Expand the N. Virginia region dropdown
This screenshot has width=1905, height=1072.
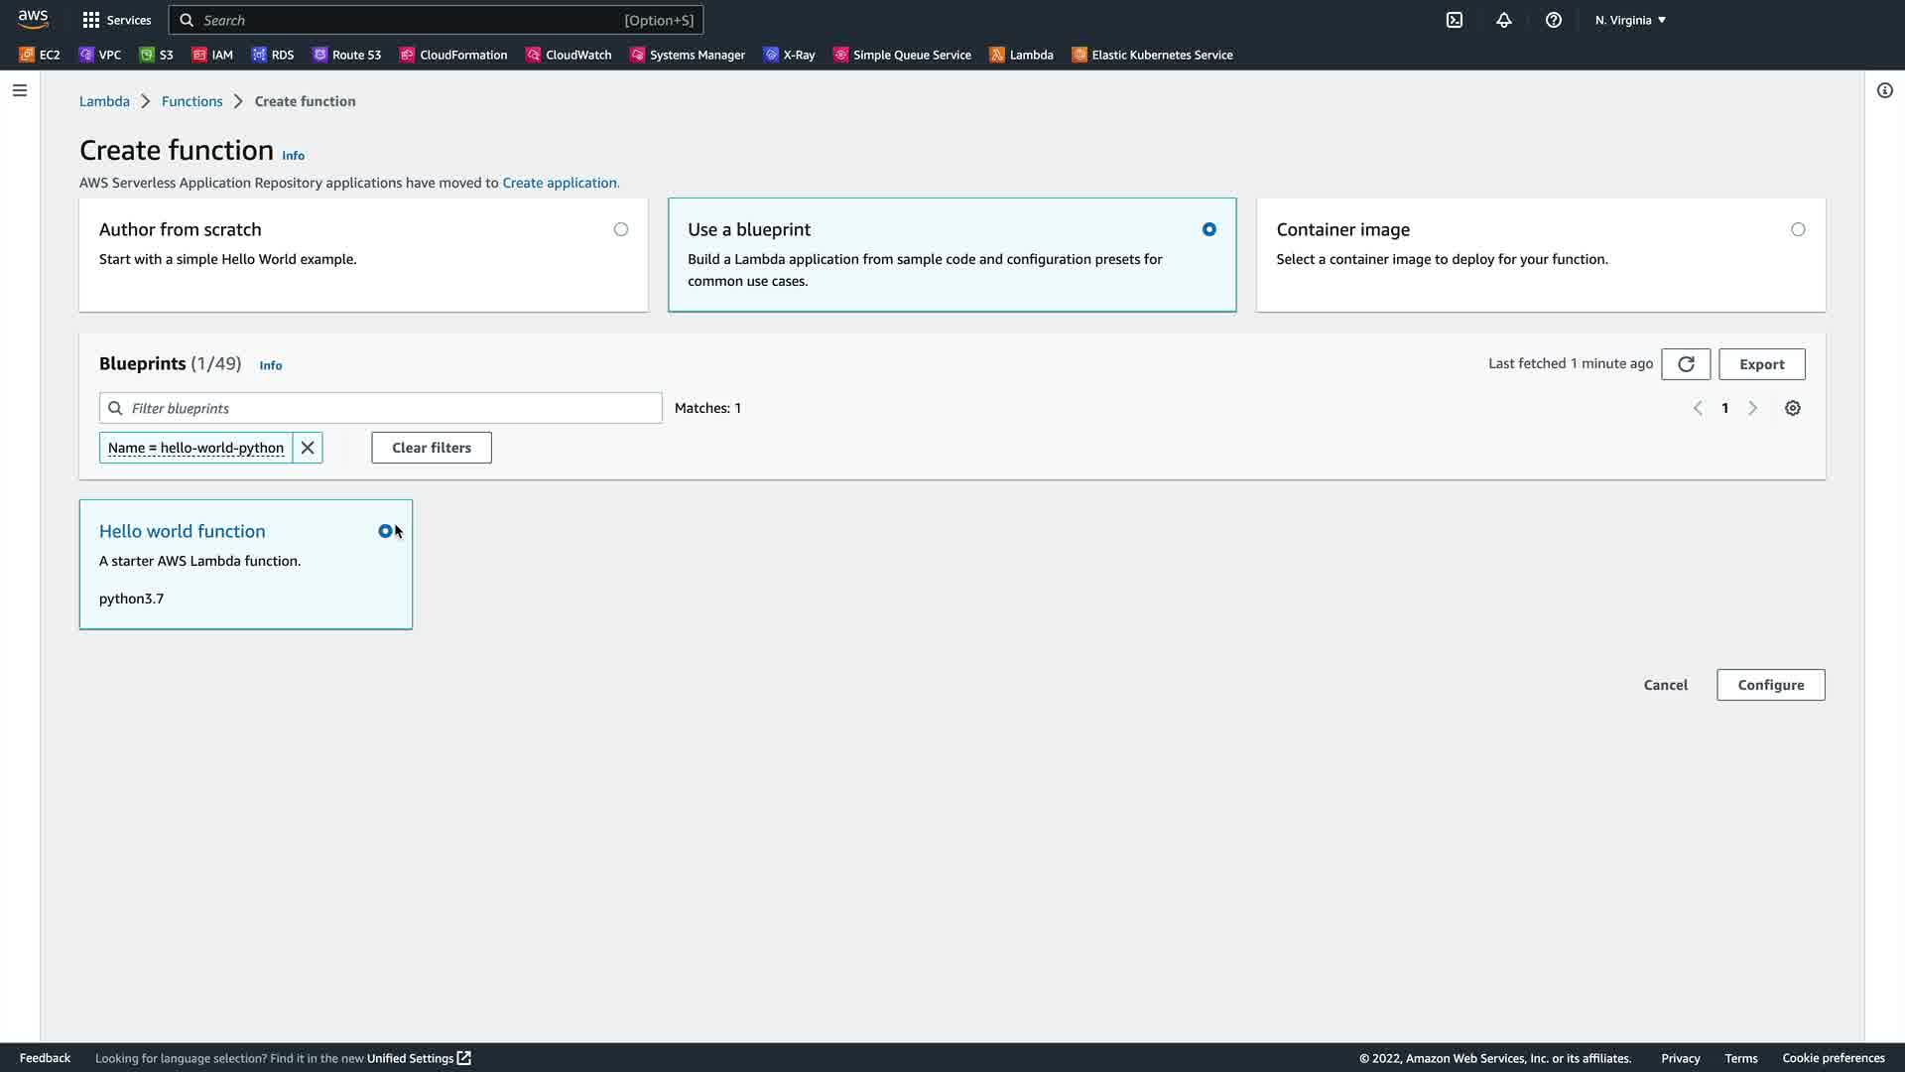[1630, 20]
